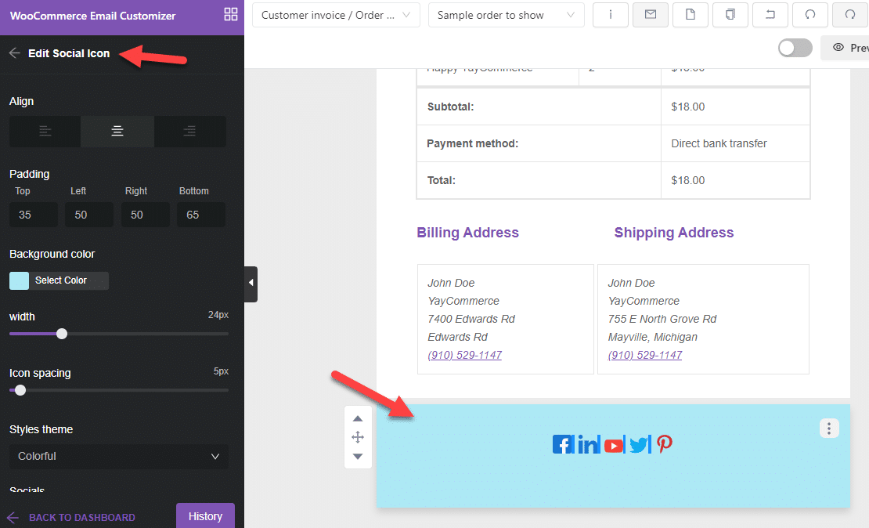Toggle the preview switch at top right
Image resolution: width=869 pixels, height=528 pixels.
(795, 48)
